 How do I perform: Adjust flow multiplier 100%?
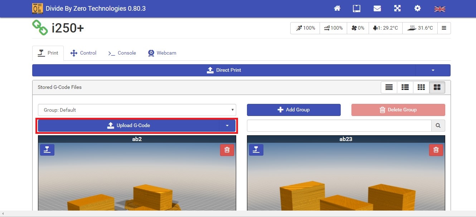[333, 28]
